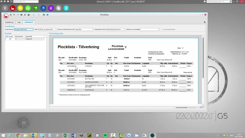Open Excel from the taskbar
The image size is (245, 138).
pos(65,135)
